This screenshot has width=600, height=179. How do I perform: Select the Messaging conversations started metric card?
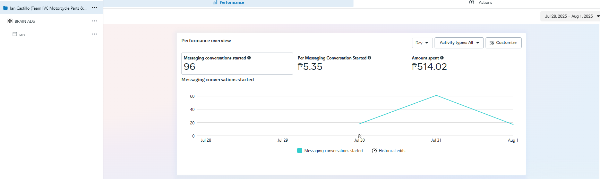tap(237, 64)
